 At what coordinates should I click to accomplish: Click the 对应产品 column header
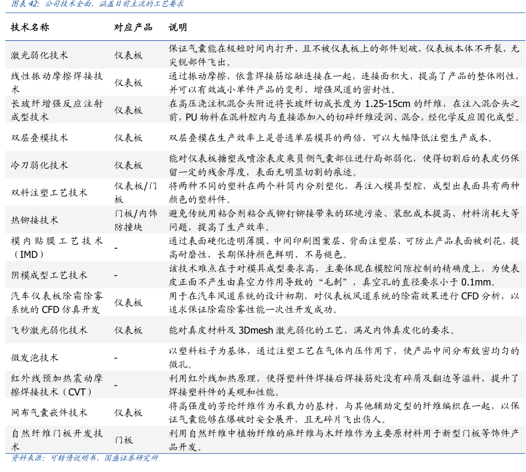click(x=133, y=28)
